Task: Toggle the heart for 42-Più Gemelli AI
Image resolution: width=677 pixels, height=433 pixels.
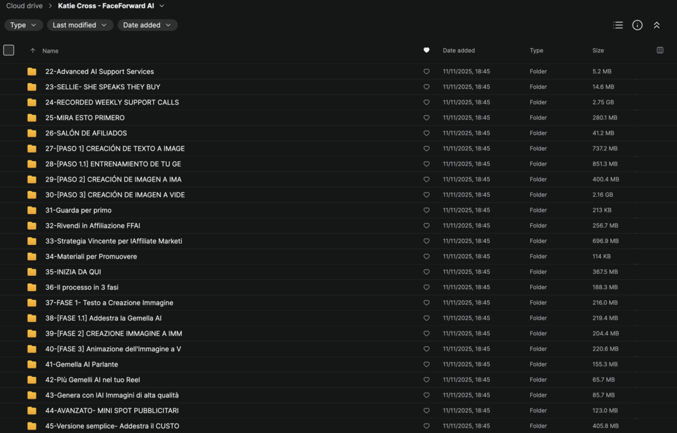Action: [x=426, y=380]
